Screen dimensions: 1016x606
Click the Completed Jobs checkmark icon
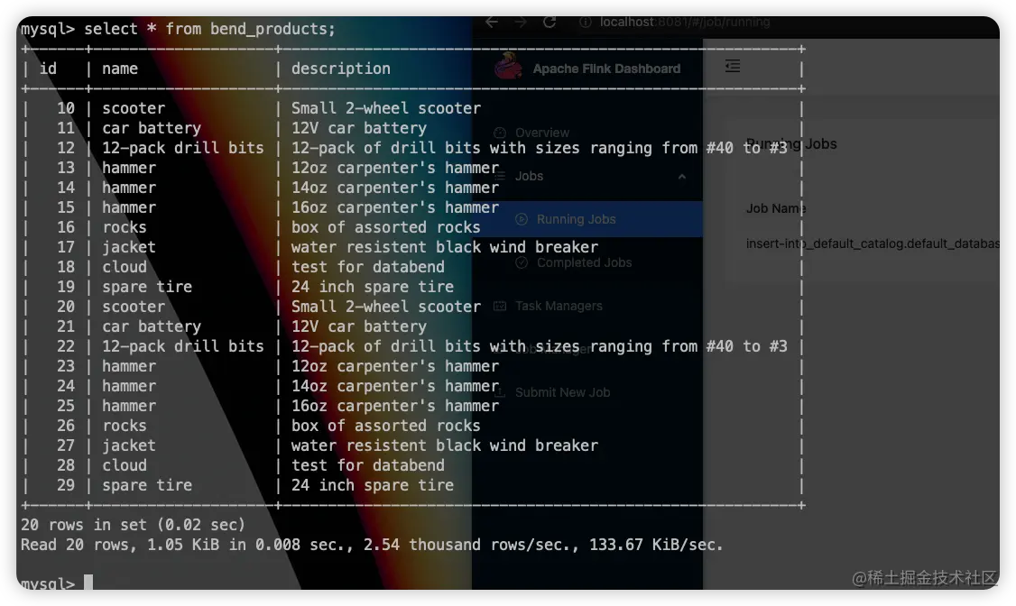click(x=522, y=262)
